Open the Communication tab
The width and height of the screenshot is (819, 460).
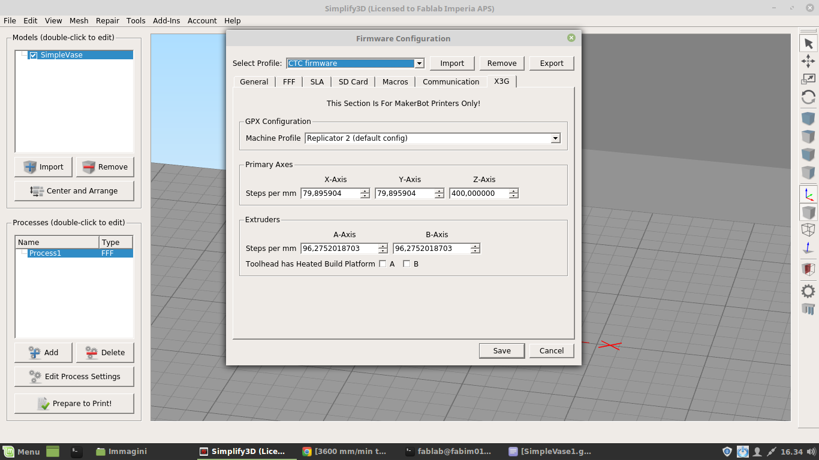click(x=451, y=82)
